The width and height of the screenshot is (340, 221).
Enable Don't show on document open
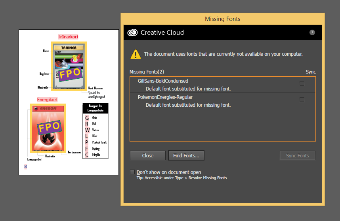(132, 172)
